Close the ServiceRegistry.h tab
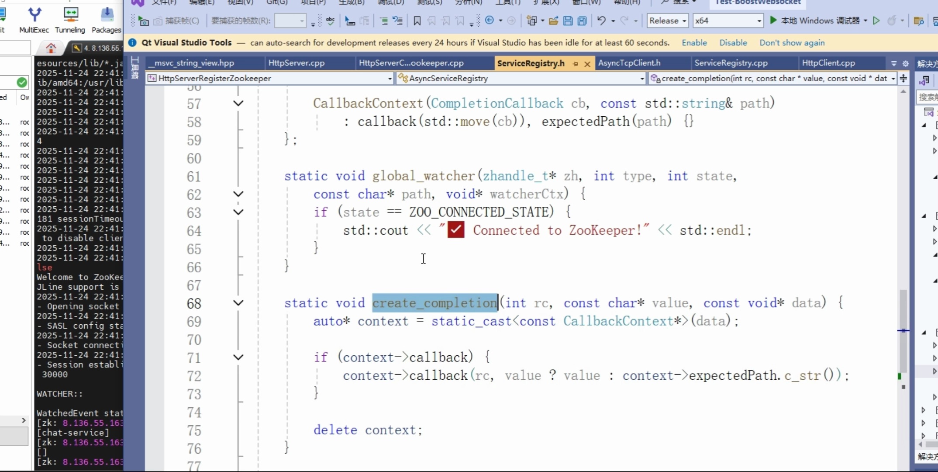Viewport: 938px width, 472px height. tap(587, 64)
